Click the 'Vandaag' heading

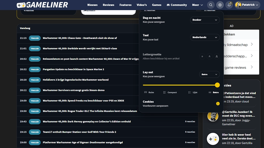[25, 28]
